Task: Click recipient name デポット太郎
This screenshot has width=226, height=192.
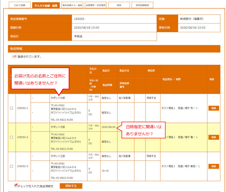Action: pos(58,98)
